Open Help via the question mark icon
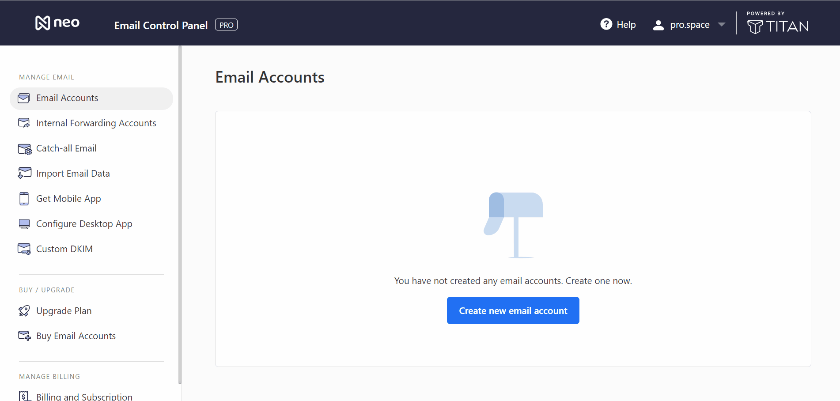Screen dimensions: 840x401 point(606,24)
